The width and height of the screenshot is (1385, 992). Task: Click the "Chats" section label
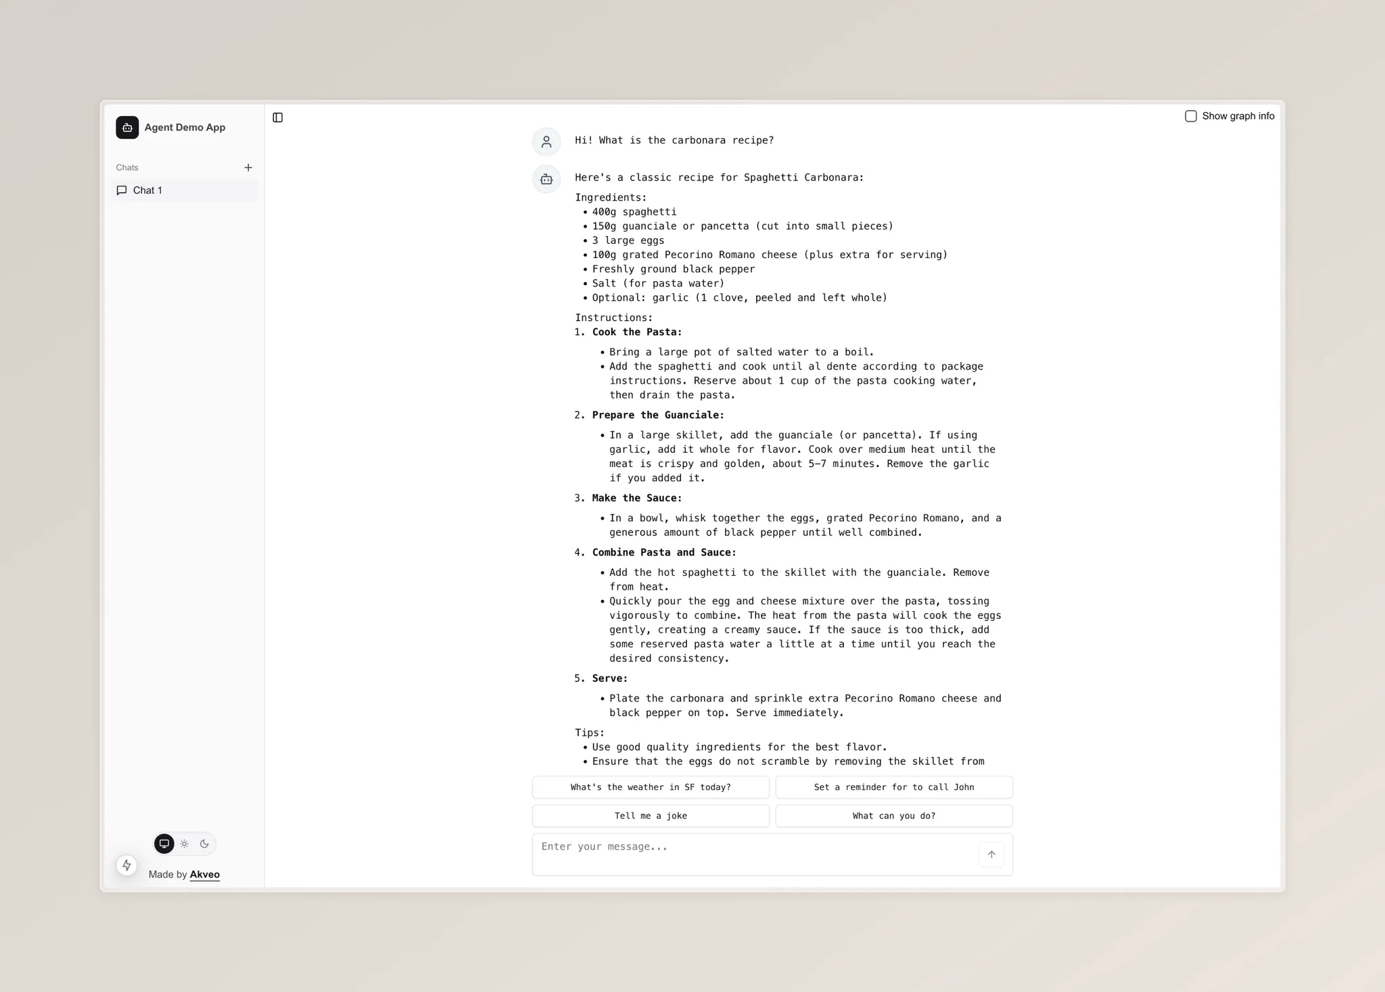tap(127, 168)
